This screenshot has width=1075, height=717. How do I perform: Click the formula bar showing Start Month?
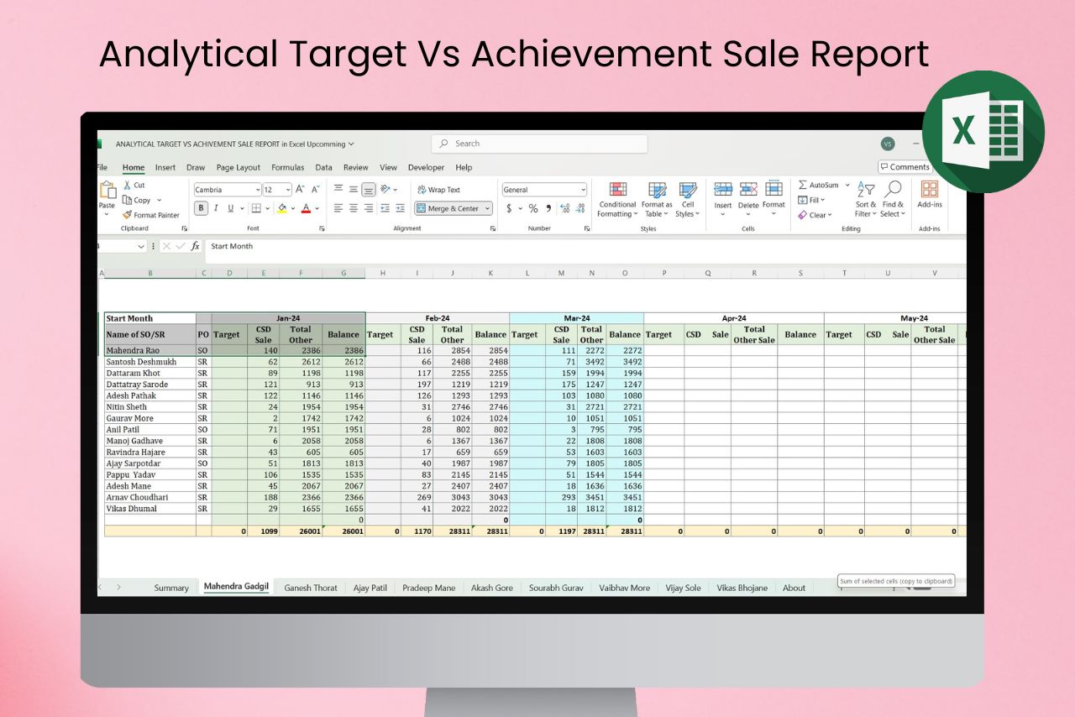584,246
